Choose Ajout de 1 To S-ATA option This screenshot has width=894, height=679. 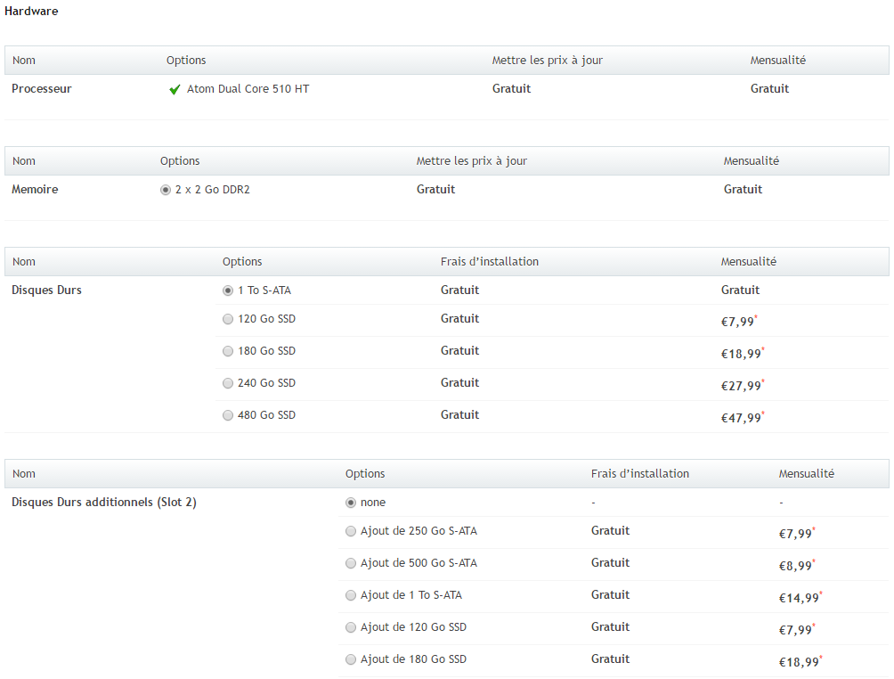pos(351,595)
